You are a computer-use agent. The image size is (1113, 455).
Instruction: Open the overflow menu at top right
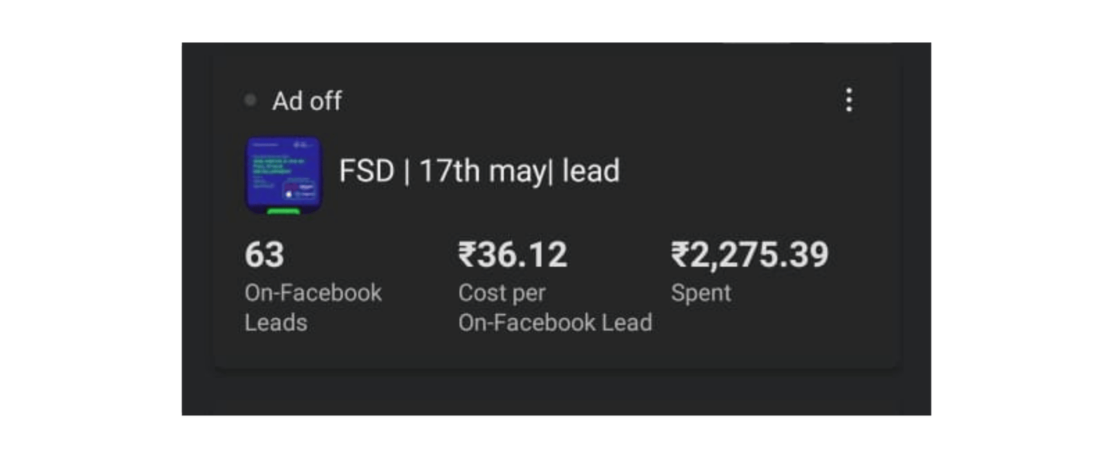point(849,99)
